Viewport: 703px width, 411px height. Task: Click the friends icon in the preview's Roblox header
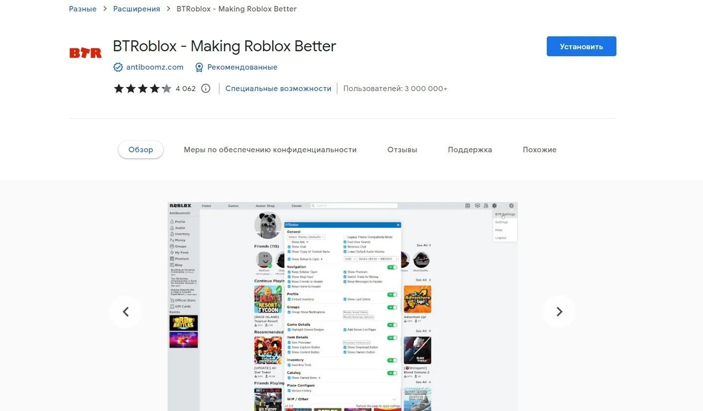coord(486,205)
